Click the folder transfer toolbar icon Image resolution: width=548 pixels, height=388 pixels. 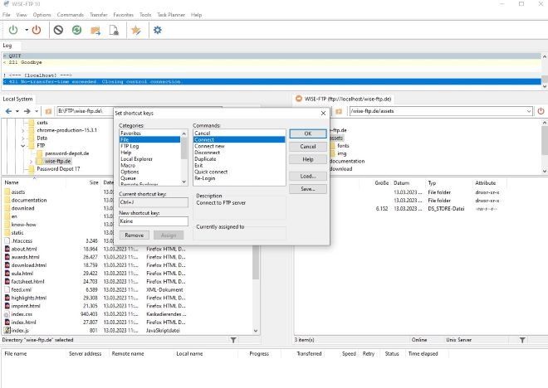click(95, 31)
